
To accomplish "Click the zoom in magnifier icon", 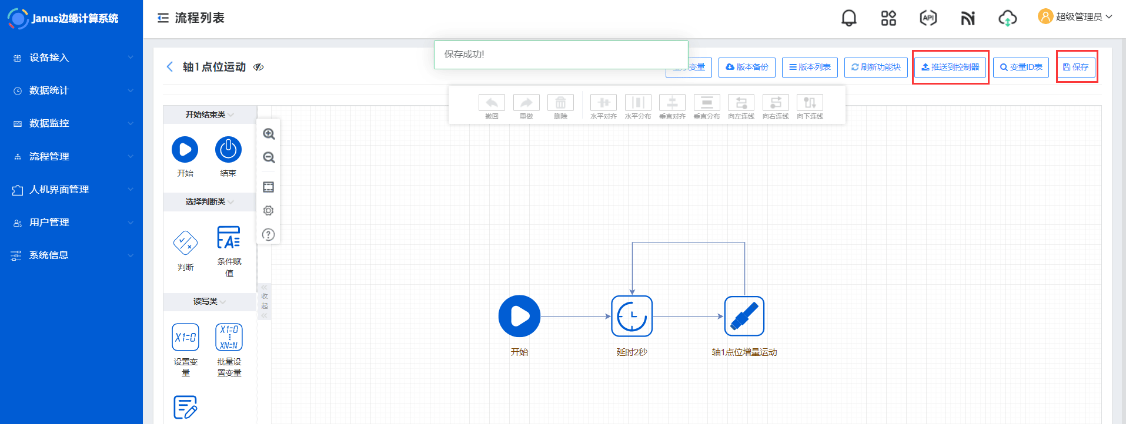I will (269, 134).
